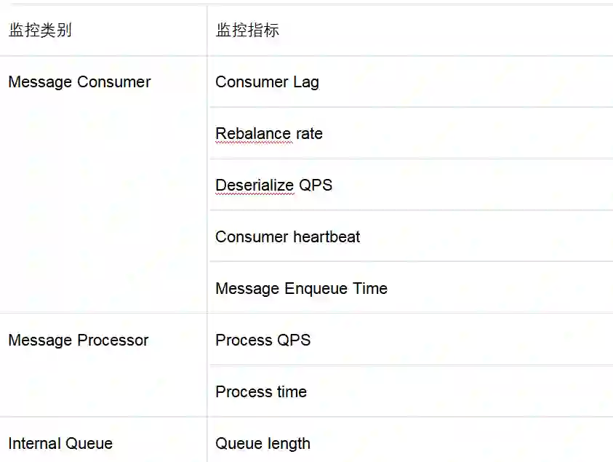Click the red-underlined word Rebalance
The width and height of the screenshot is (613, 462).
pos(253,134)
